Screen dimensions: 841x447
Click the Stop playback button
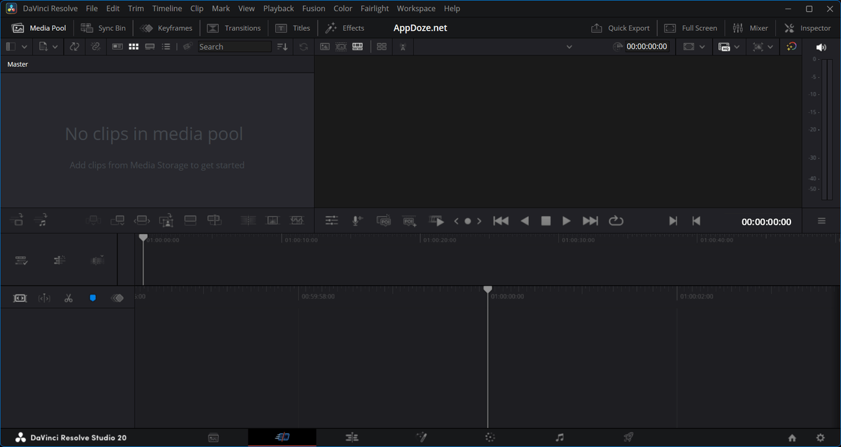(545, 222)
